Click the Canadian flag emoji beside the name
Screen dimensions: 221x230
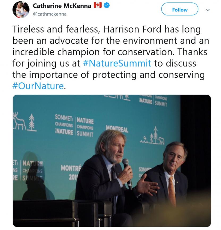click(x=98, y=6)
